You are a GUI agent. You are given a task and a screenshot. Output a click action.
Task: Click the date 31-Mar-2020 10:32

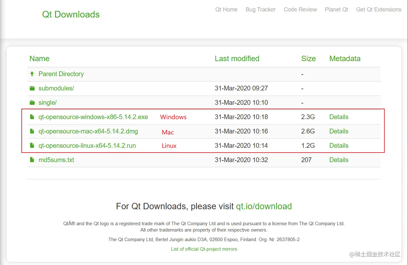coord(241,160)
